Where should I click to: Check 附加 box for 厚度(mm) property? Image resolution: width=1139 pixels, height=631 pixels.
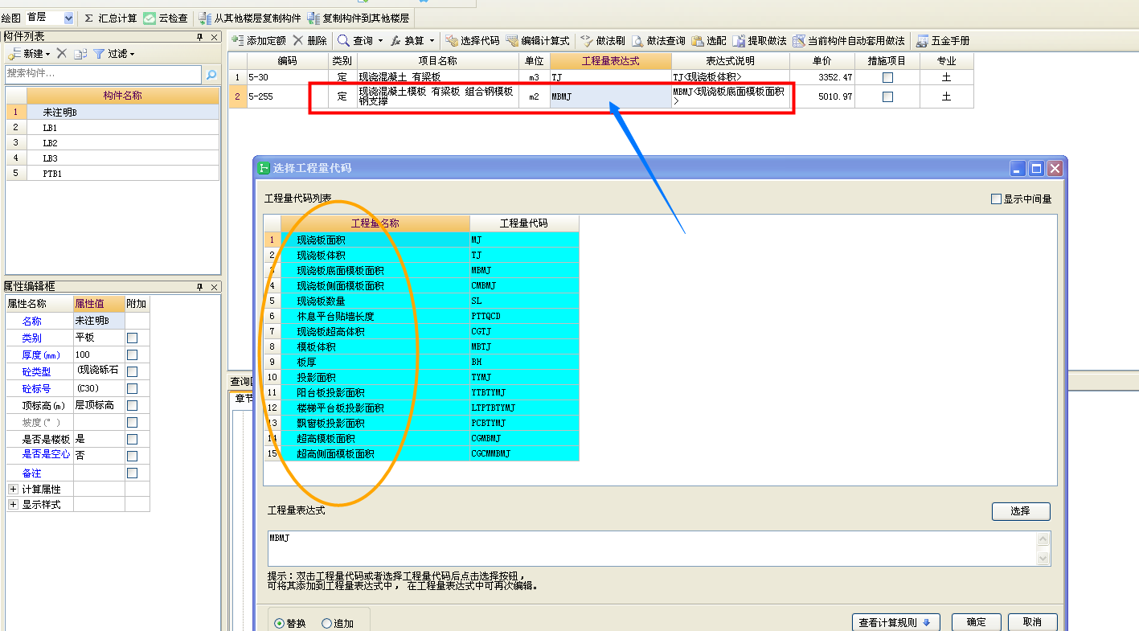pyautogui.click(x=133, y=354)
